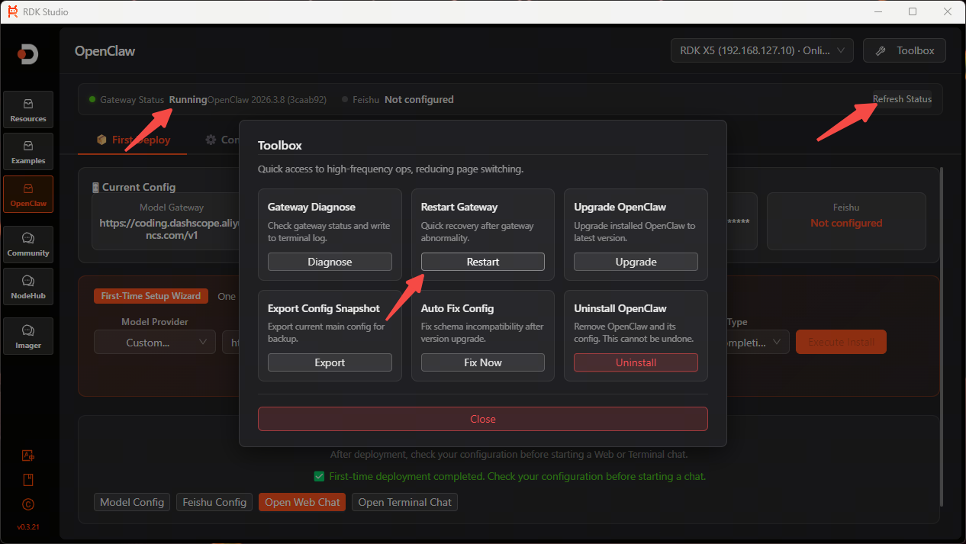
Task: Open the Examples sidebar section
Action: [x=28, y=151]
